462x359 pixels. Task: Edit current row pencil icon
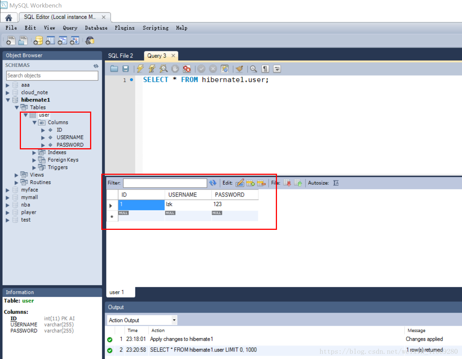point(240,183)
